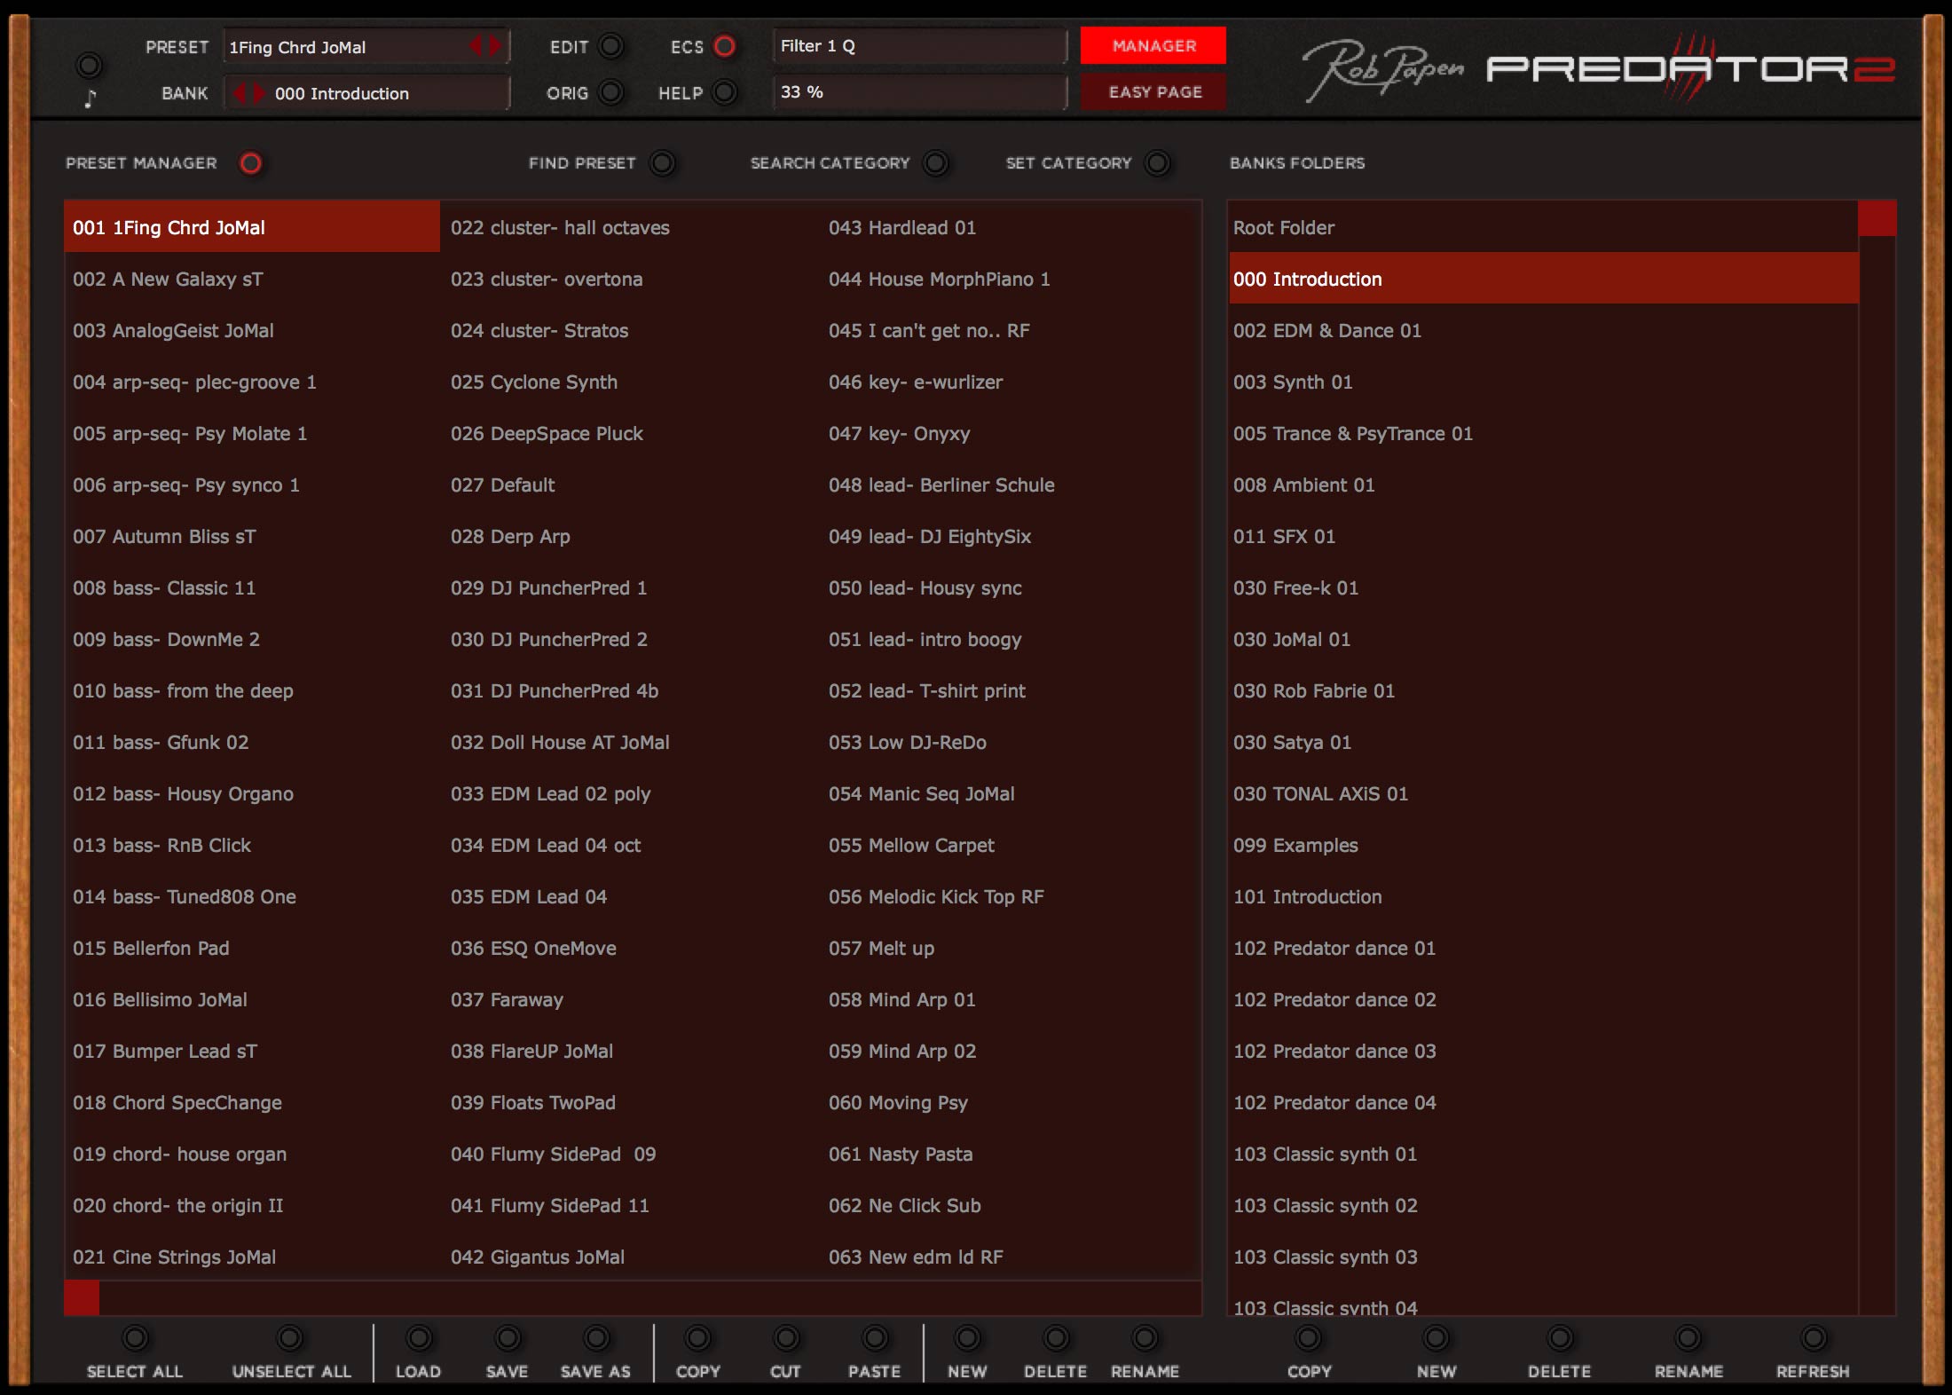1952x1395 pixels.
Task: Select preset 027 Default
Action: [x=630, y=485]
